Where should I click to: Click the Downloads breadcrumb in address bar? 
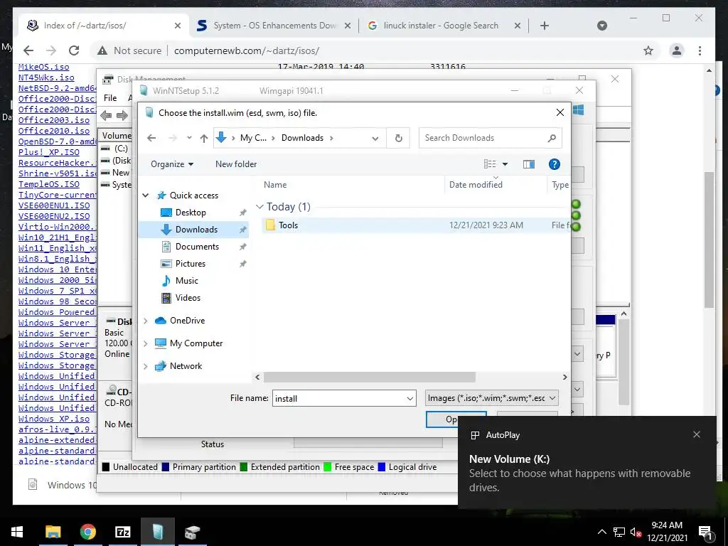(302, 138)
